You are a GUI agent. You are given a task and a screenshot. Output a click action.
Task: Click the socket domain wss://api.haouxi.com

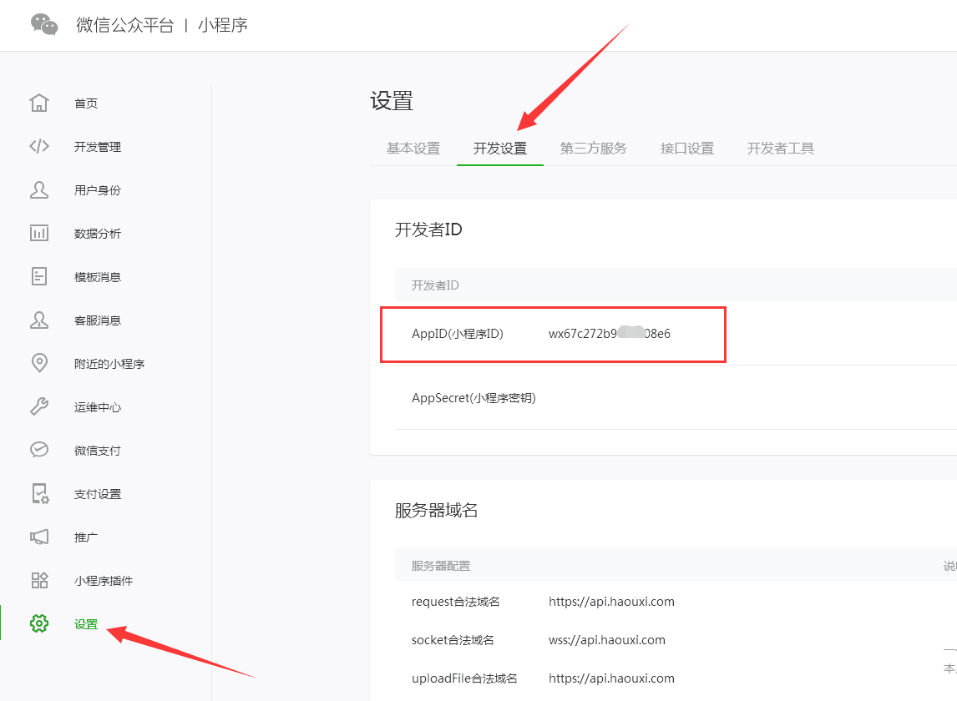[x=606, y=640]
